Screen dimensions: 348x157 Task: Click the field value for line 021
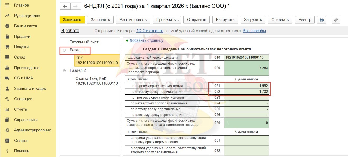pos(246,86)
